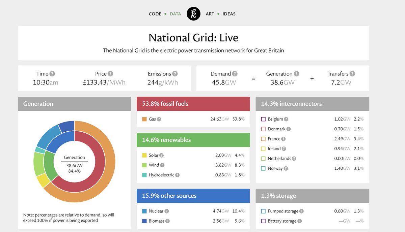Click the Hydroelectric info question icon
The width and height of the screenshot is (405, 232).
tap(177, 175)
